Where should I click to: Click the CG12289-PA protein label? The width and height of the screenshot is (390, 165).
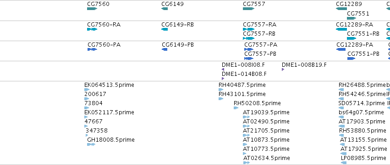pos(355,45)
